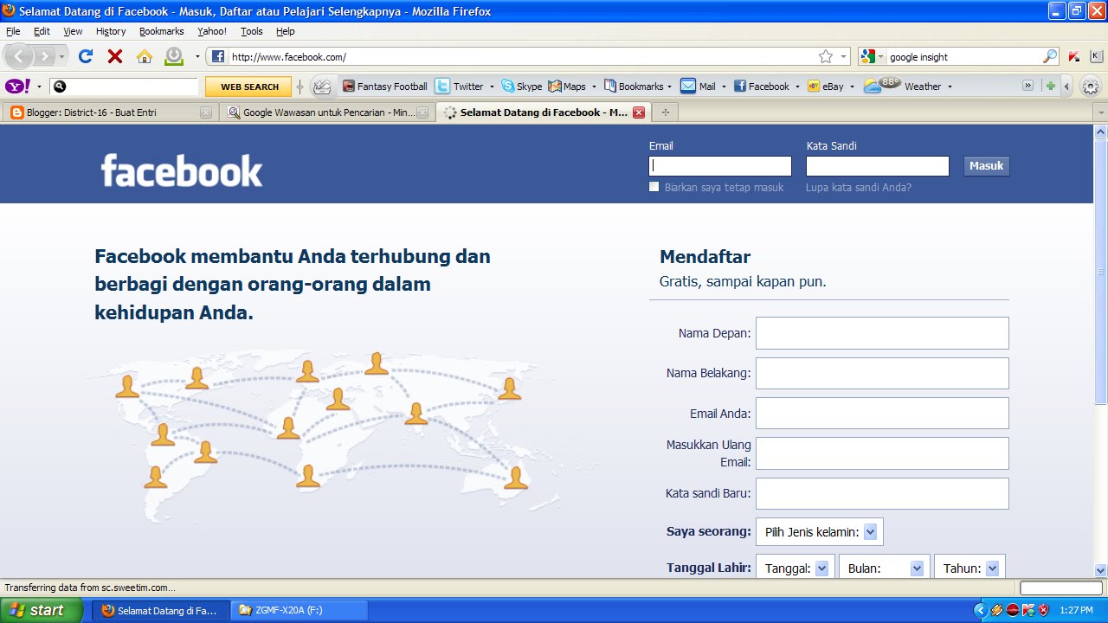The height and width of the screenshot is (623, 1108).
Task: Click the browser Back arrow button
Action: [x=18, y=56]
